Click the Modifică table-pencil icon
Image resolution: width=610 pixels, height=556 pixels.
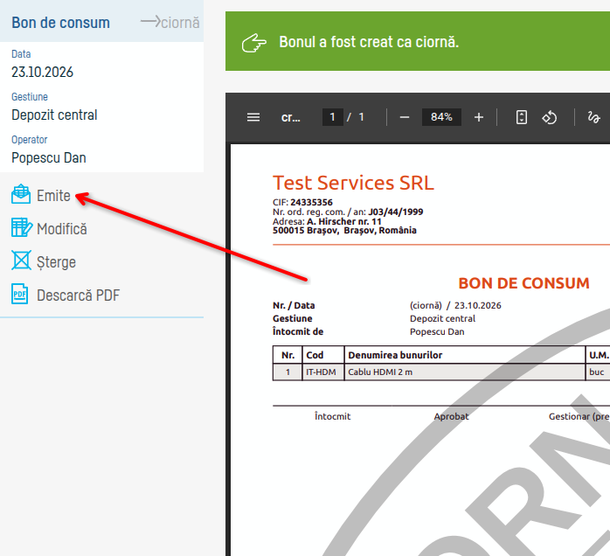point(22,227)
